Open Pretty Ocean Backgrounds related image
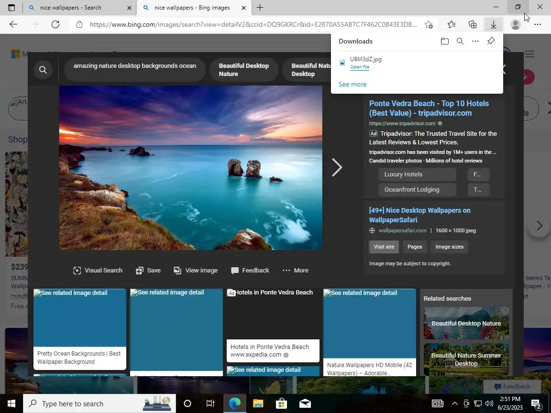Viewport: 551px width, 413px height. (80, 329)
